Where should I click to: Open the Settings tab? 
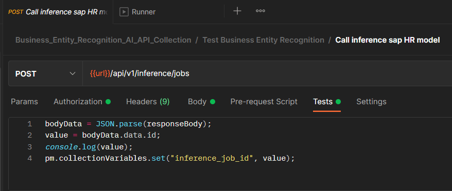[x=371, y=102]
